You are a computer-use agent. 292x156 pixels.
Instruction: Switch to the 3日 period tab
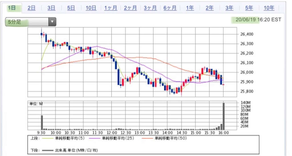[51, 8]
